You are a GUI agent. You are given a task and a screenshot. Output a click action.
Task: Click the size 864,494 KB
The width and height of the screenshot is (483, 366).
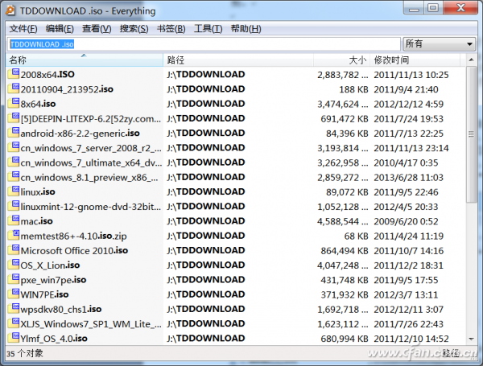click(345, 250)
